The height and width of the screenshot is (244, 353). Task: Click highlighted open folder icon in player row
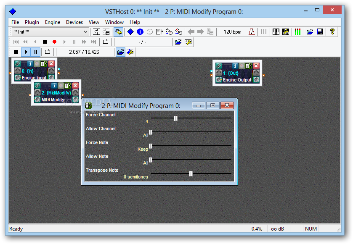120,52
